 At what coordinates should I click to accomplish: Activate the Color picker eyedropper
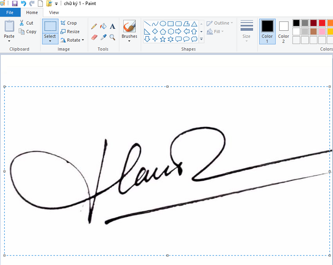tap(103, 37)
